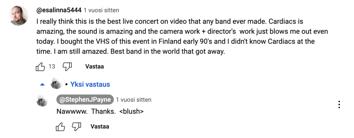The width and height of the screenshot is (354, 138).
Task: Toggle the 'Yksi vastaus' replies thread
Action: coord(90,84)
